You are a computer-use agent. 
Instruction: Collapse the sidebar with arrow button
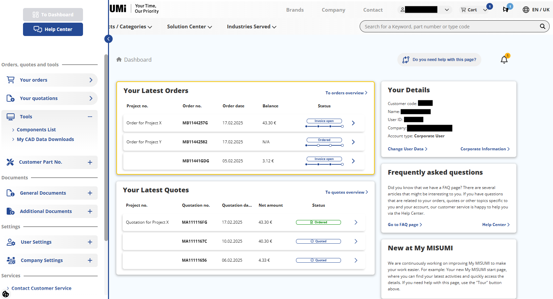[108, 39]
